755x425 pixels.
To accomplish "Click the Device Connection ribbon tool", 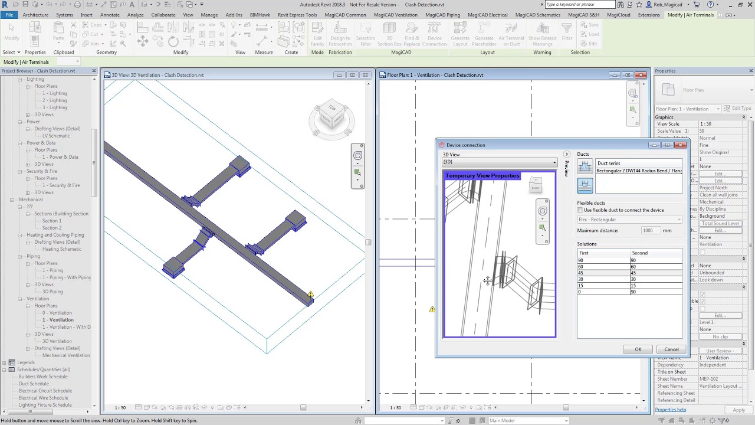I will pos(434,34).
